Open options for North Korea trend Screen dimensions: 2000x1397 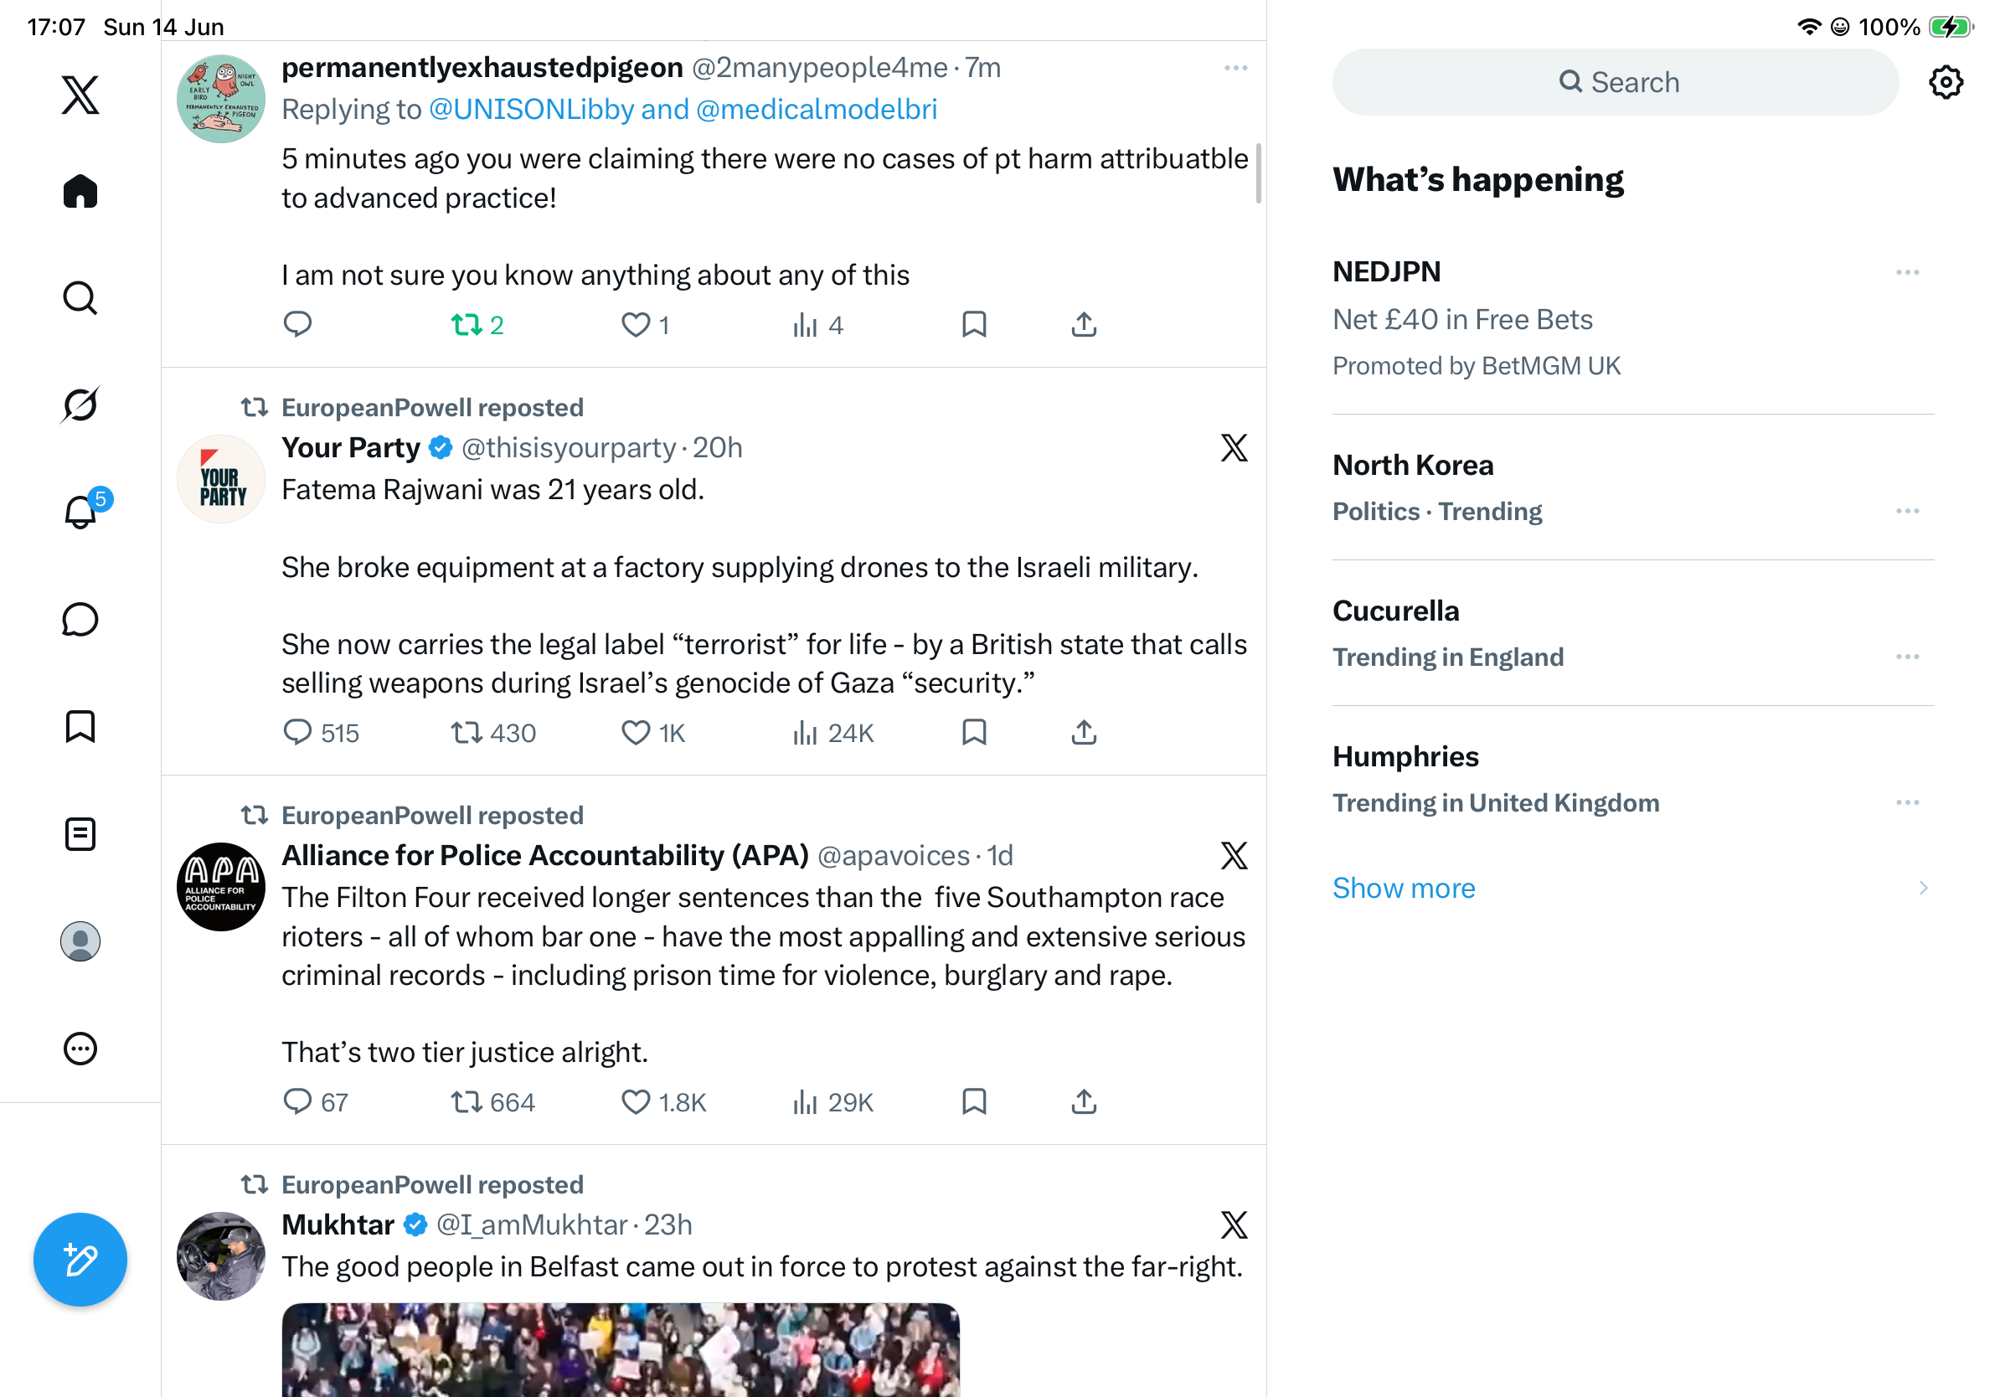pos(1907,511)
